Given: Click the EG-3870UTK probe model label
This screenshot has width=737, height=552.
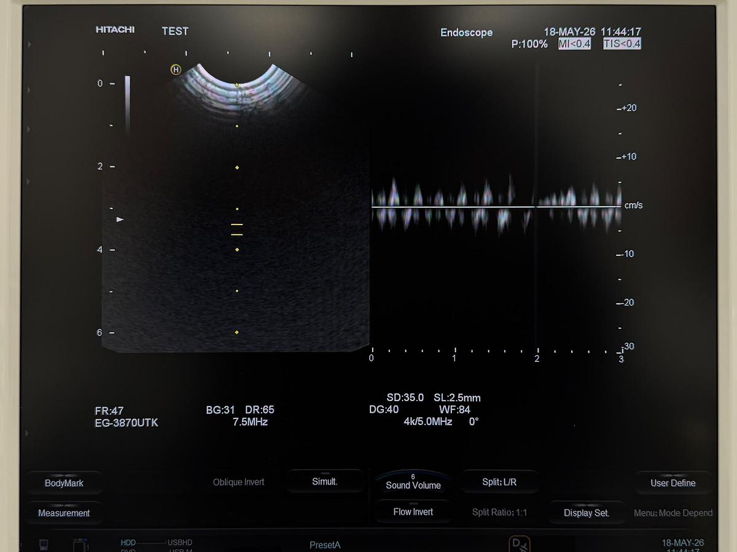Looking at the screenshot, I should click(127, 422).
